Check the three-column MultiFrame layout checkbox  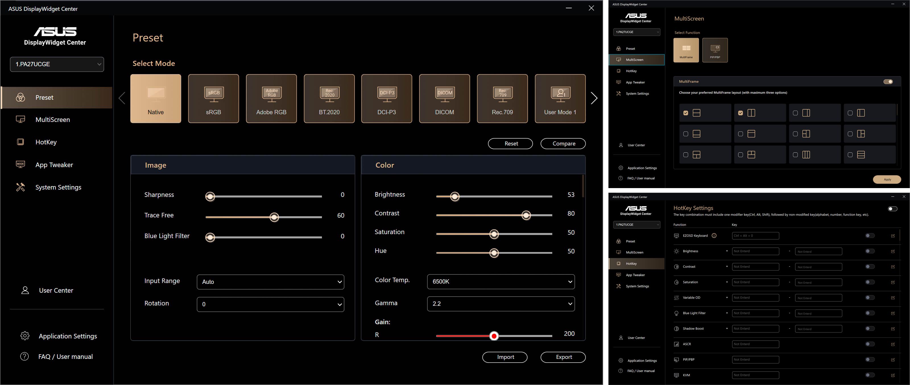[x=795, y=155]
